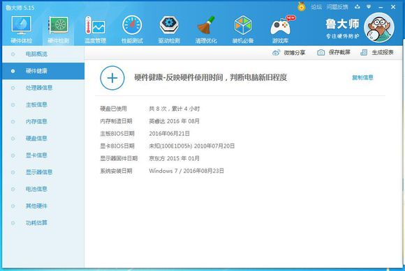Select 硬件健康 in the sidebar
The height and width of the screenshot is (271, 405).
(x=43, y=71)
